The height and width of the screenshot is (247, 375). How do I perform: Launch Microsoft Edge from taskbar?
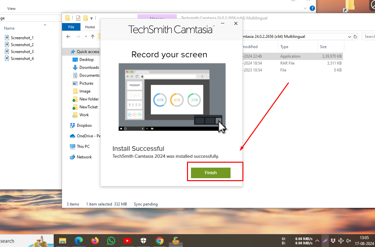point(79,240)
